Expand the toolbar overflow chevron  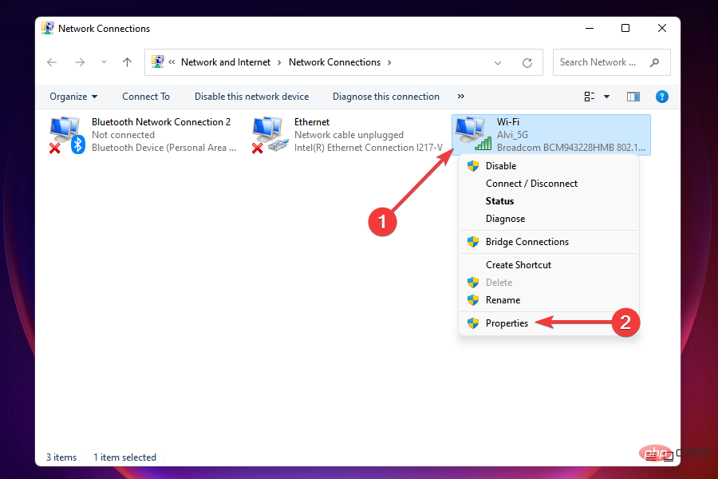coord(460,97)
